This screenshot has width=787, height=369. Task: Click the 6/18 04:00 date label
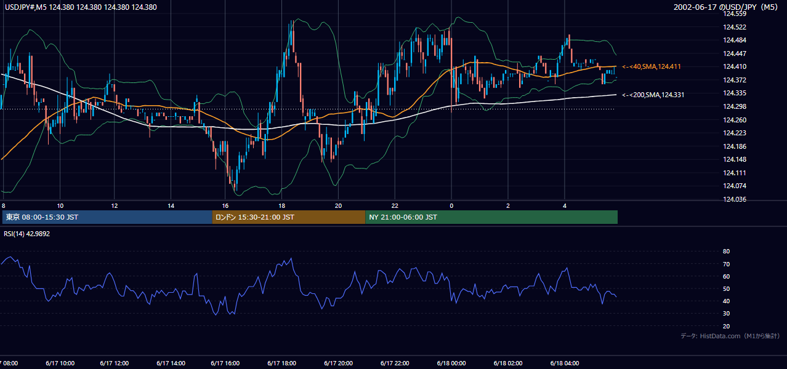[565, 363]
